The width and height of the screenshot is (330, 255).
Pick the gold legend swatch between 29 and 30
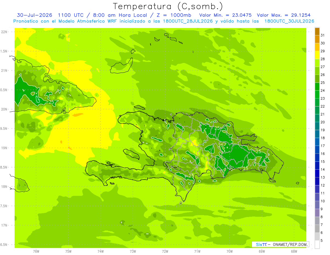point(317,47)
